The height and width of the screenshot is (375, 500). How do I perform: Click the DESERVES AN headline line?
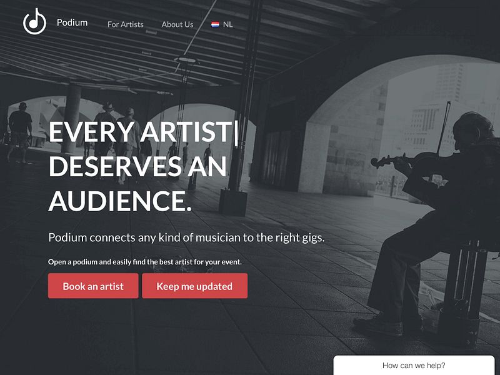(x=137, y=166)
